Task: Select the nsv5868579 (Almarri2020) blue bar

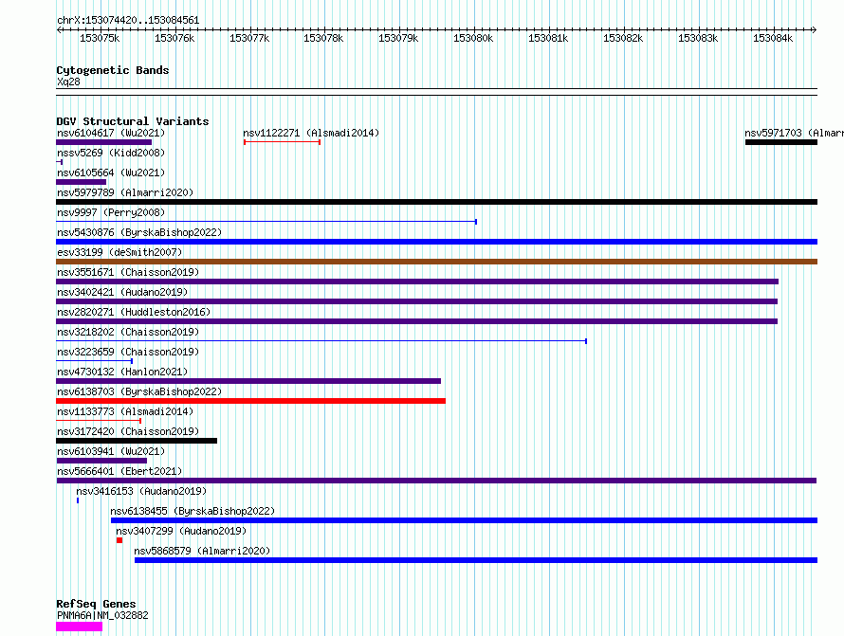Action: coord(476,560)
